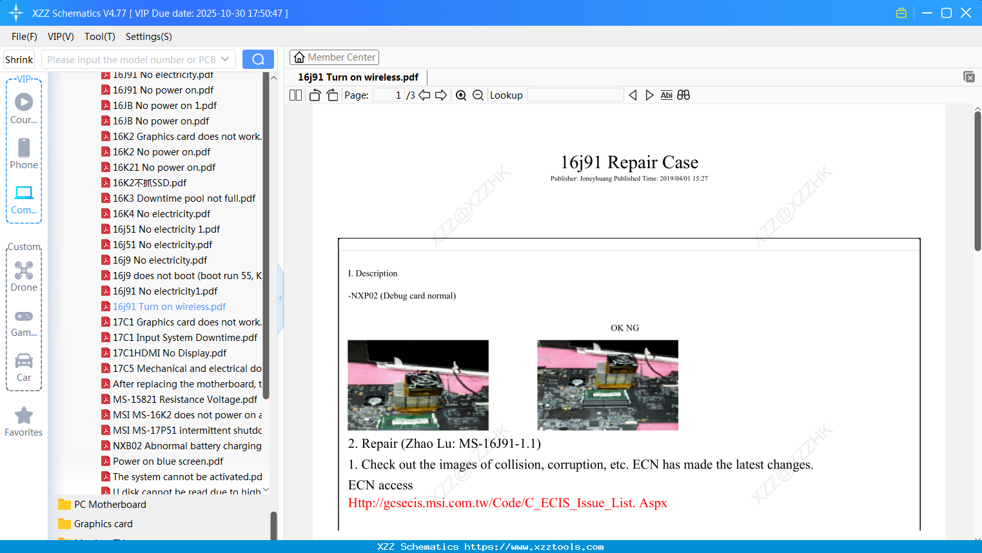The height and width of the screenshot is (553, 982).
Task: Open the model number dropdown arrow
Action: (x=225, y=59)
